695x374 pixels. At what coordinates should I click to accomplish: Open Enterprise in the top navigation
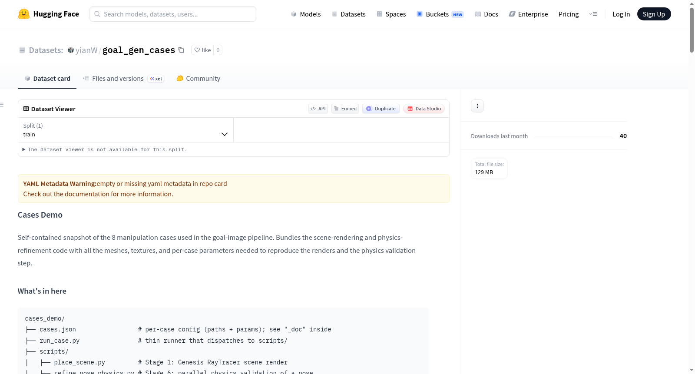[x=528, y=14]
